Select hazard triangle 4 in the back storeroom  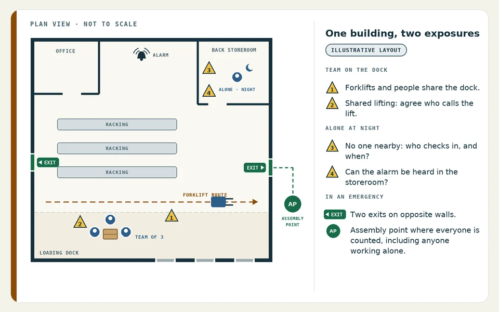(x=209, y=90)
